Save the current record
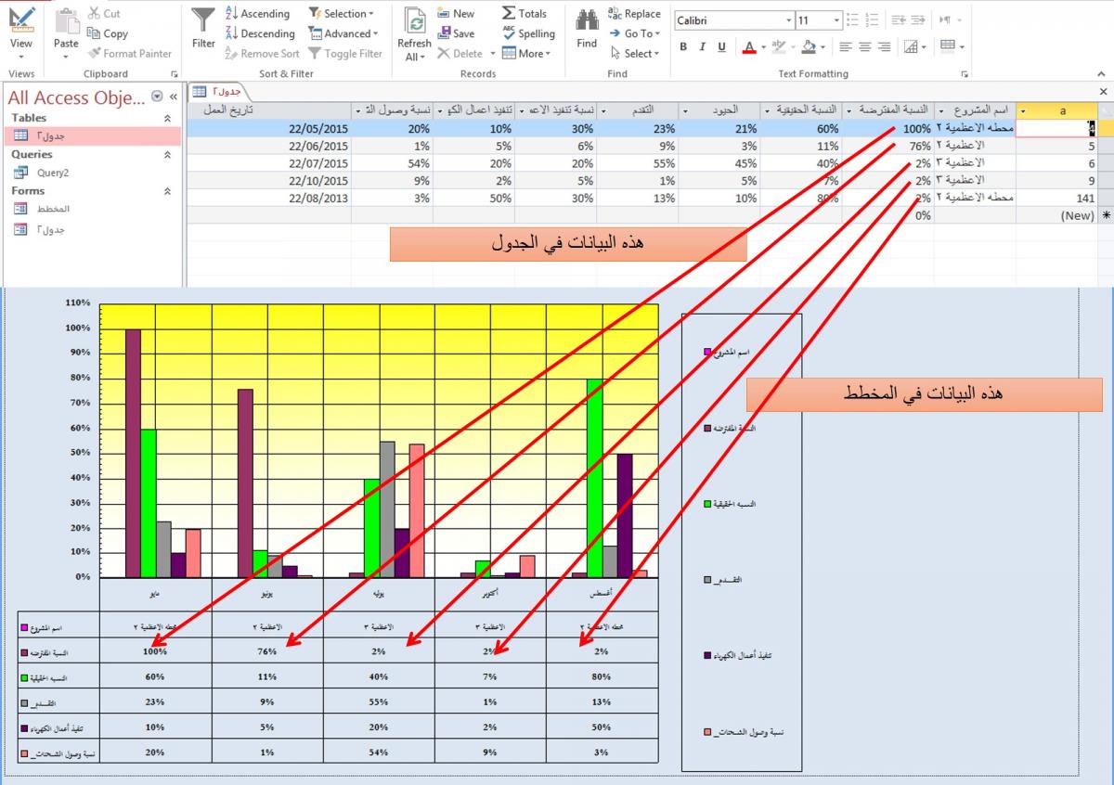The image size is (1114, 785). [x=455, y=33]
